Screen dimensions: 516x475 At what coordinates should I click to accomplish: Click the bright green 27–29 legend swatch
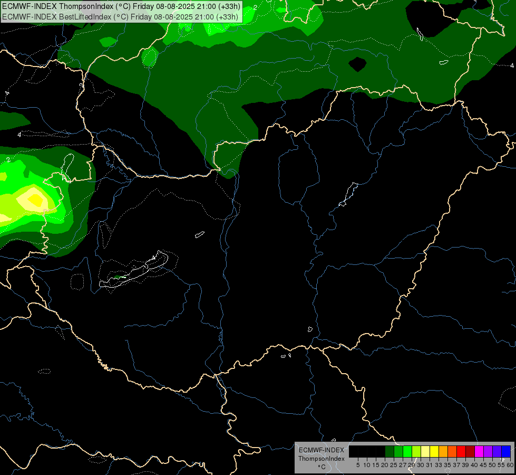point(407,451)
